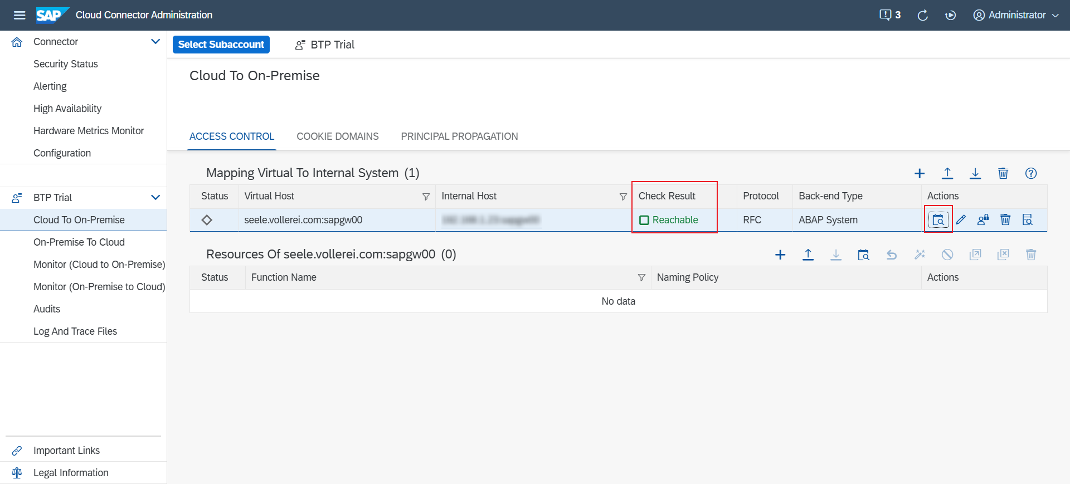Open Audits page
This screenshot has height=484, width=1070.
click(47, 309)
